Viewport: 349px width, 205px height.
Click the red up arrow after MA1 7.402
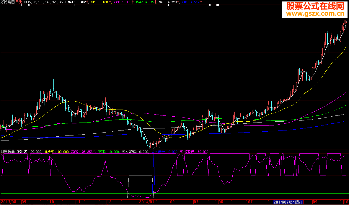(x=88, y=2)
